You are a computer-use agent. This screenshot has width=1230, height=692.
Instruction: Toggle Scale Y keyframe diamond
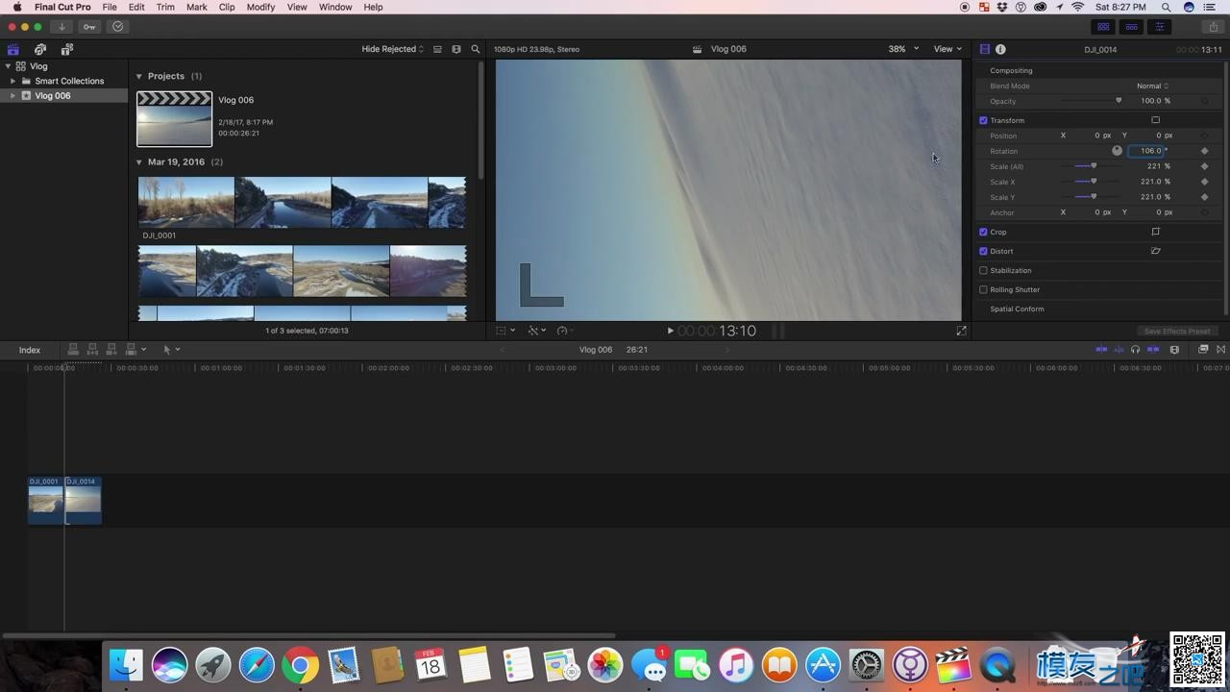[1204, 197]
